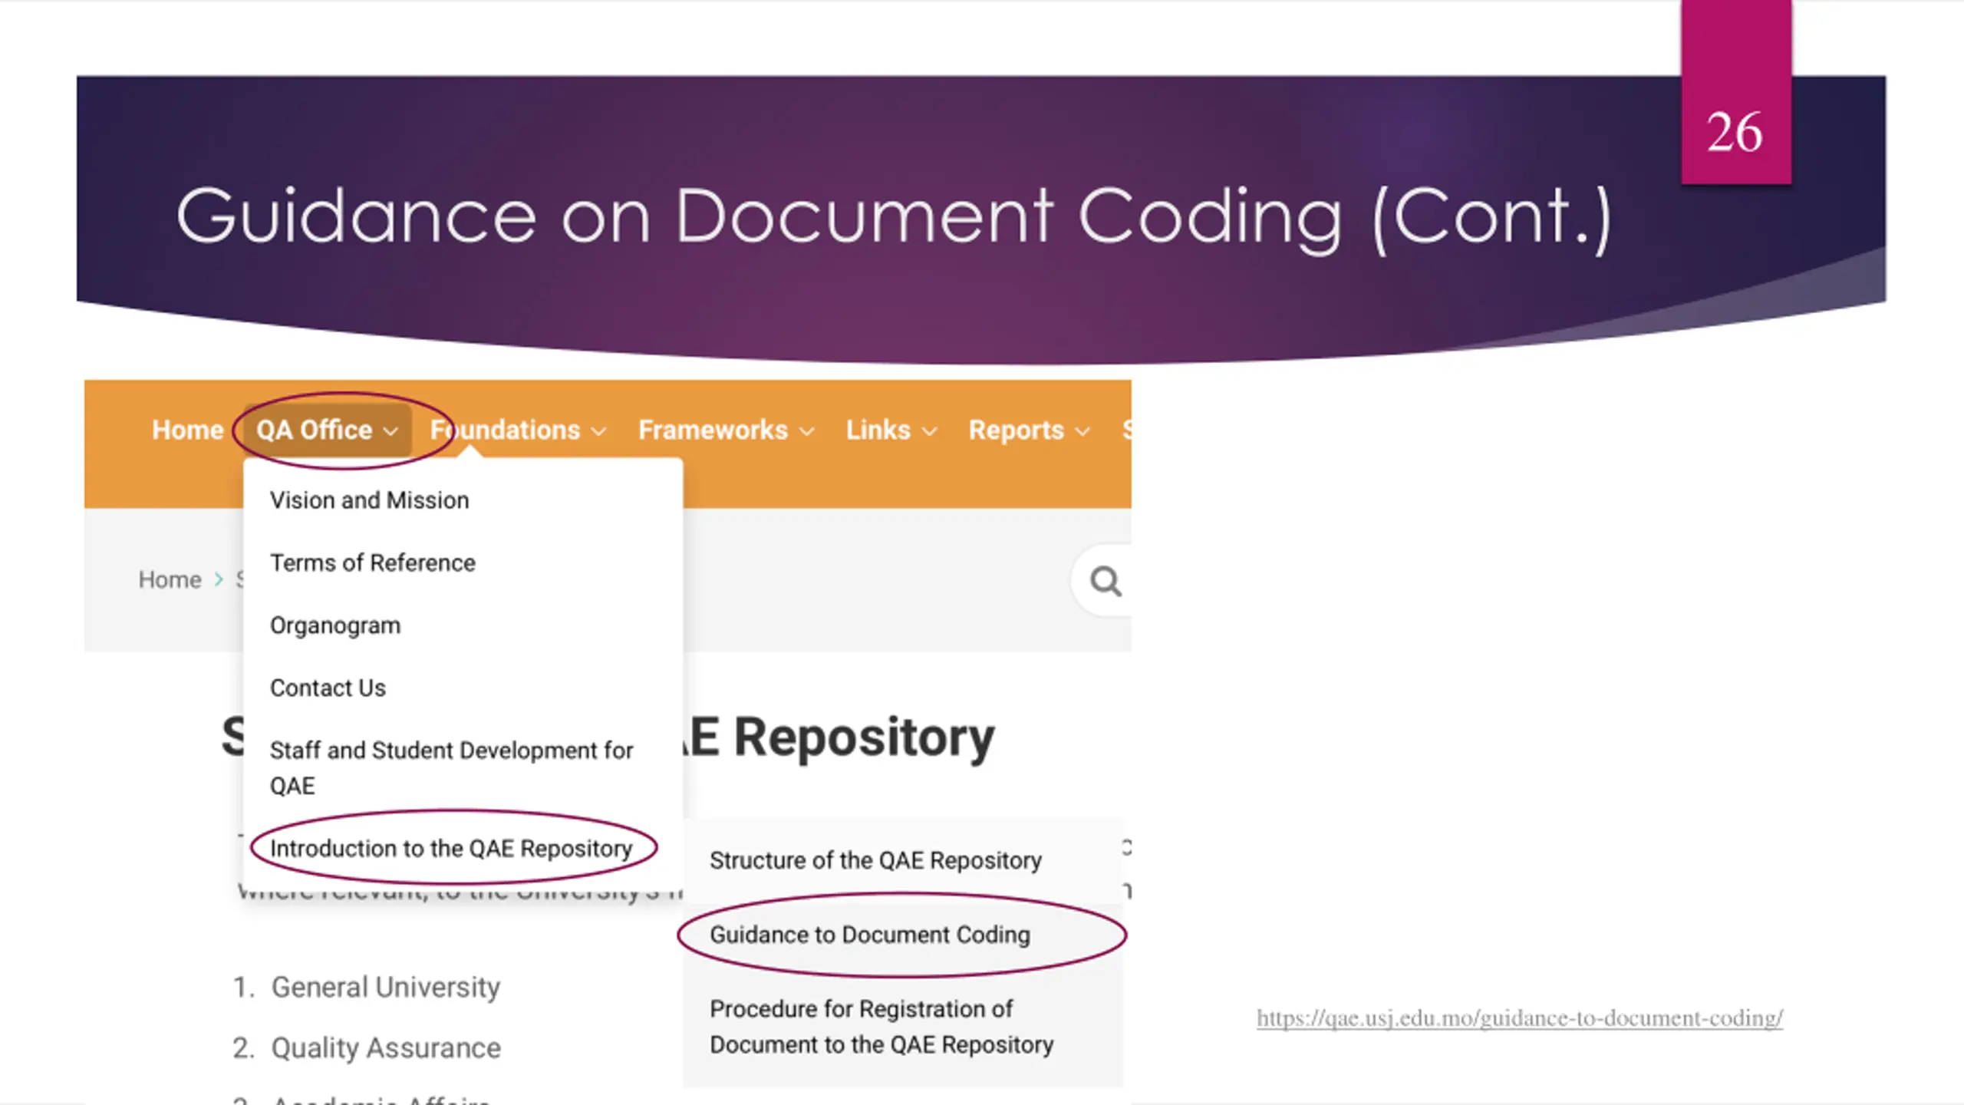This screenshot has height=1105, width=1964.
Task: Choose Contact Us from the menu
Action: coord(328,688)
